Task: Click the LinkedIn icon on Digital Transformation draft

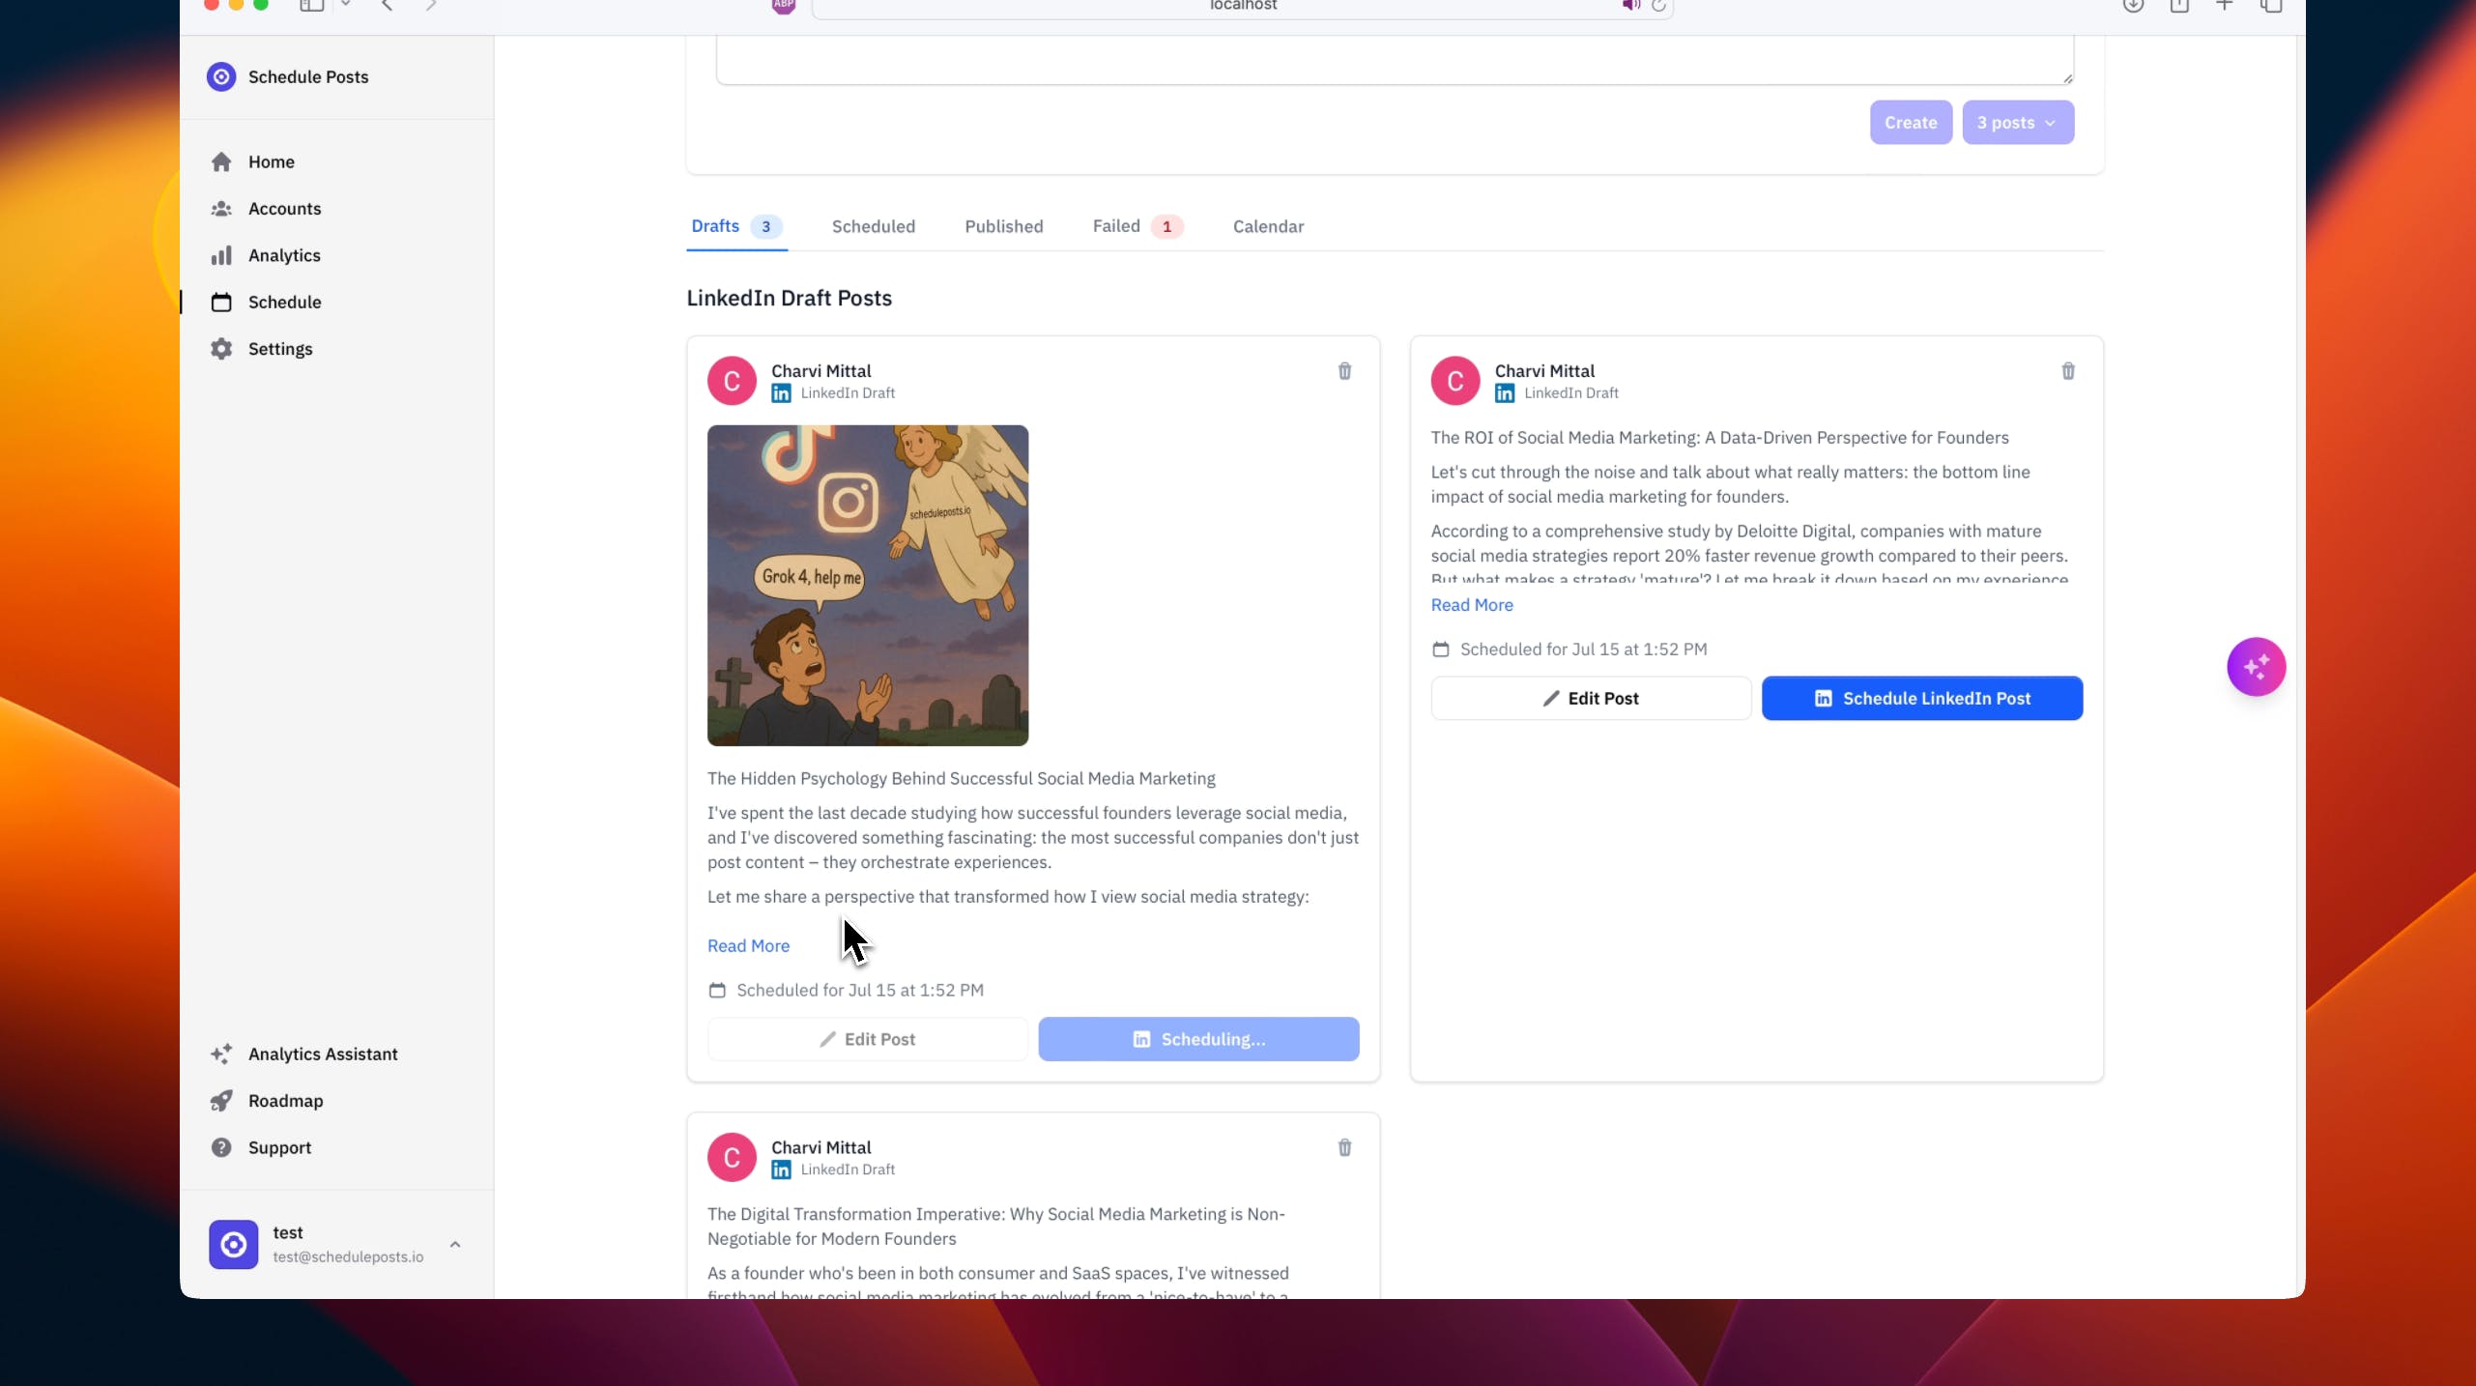Action: coord(781,1169)
